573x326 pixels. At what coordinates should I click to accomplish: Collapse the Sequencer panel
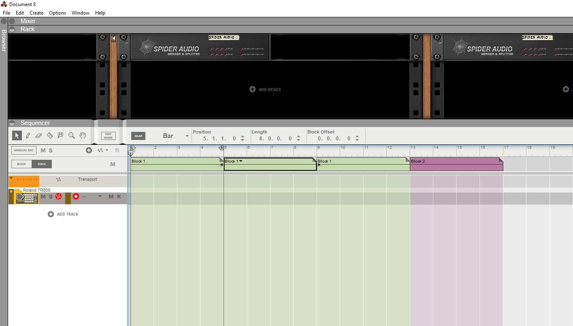(12, 123)
